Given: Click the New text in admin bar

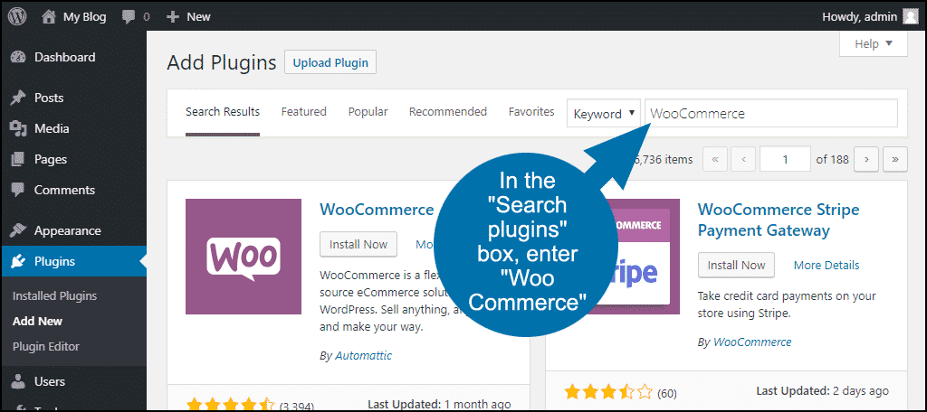Looking at the screenshot, I should click(x=198, y=17).
